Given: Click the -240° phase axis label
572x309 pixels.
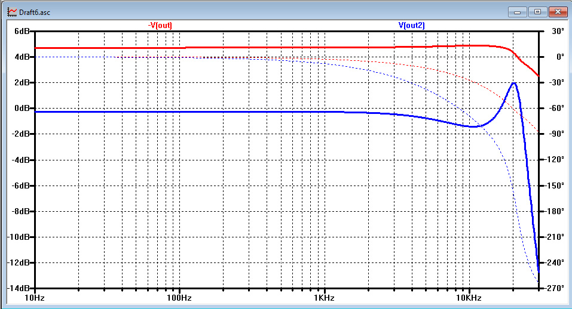Looking at the screenshot, I should [555, 262].
